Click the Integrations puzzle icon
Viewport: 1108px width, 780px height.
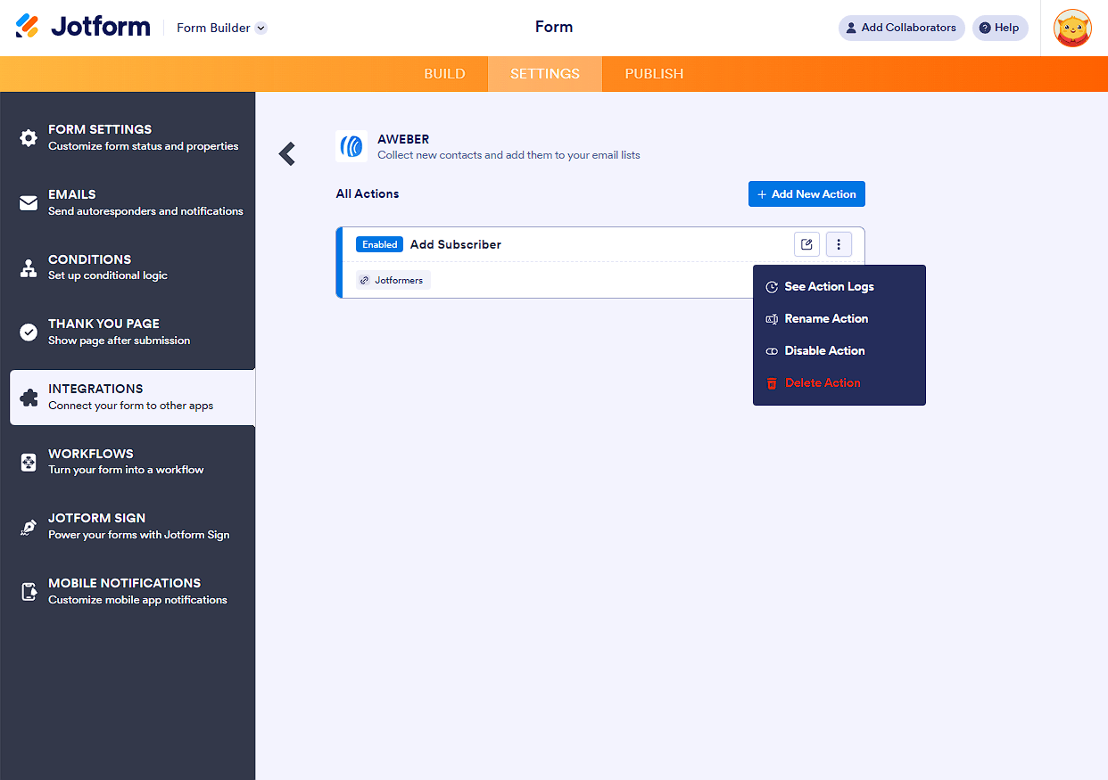29,398
